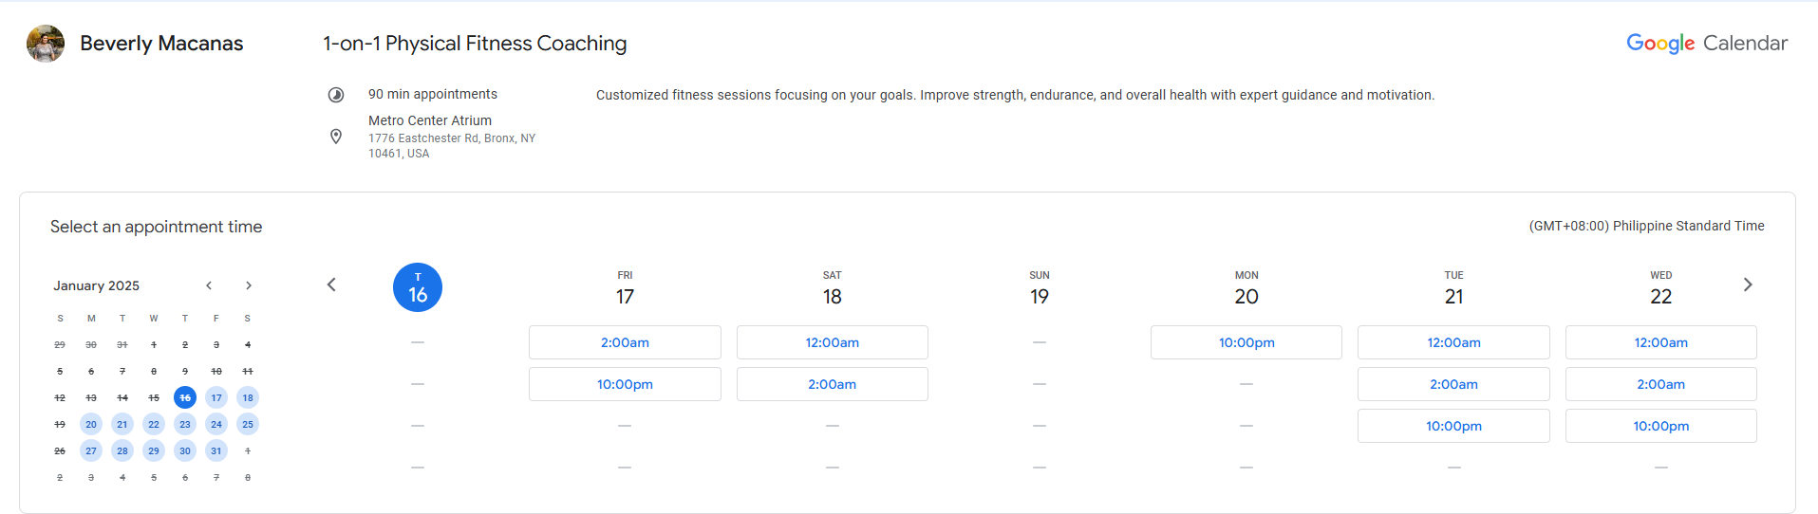Select Wednesday 22 at 10:00pm slot

[x=1660, y=426]
